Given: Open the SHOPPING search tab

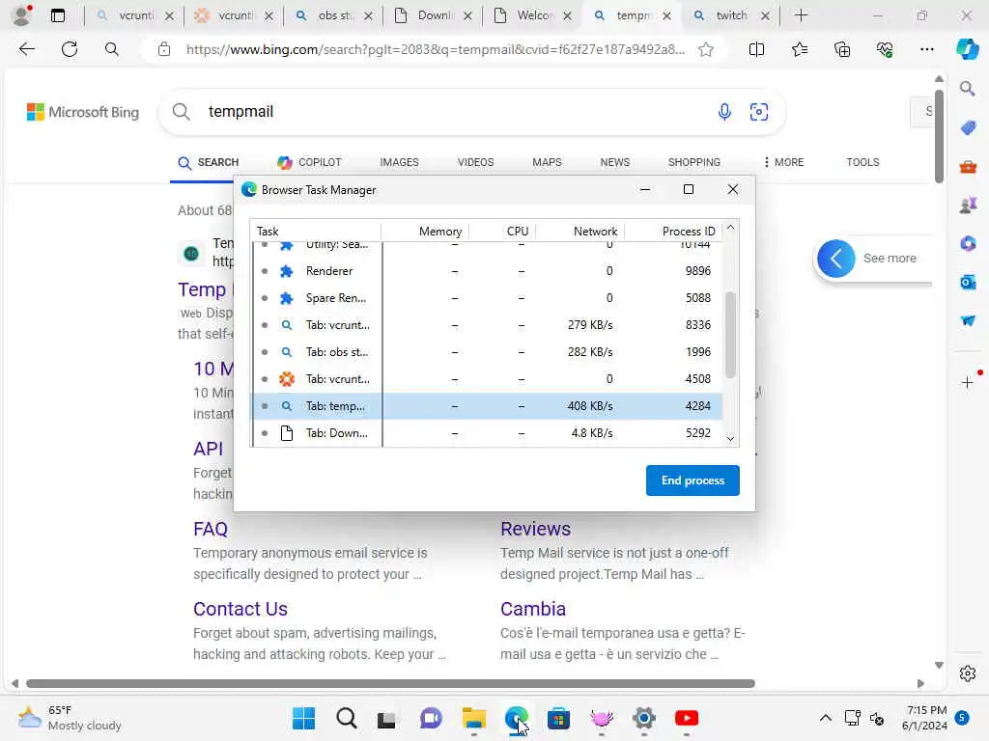Looking at the screenshot, I should click(693, 162).
